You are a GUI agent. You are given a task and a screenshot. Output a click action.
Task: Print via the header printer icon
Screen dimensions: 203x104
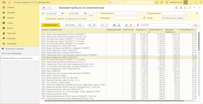(x=181, y=8)
